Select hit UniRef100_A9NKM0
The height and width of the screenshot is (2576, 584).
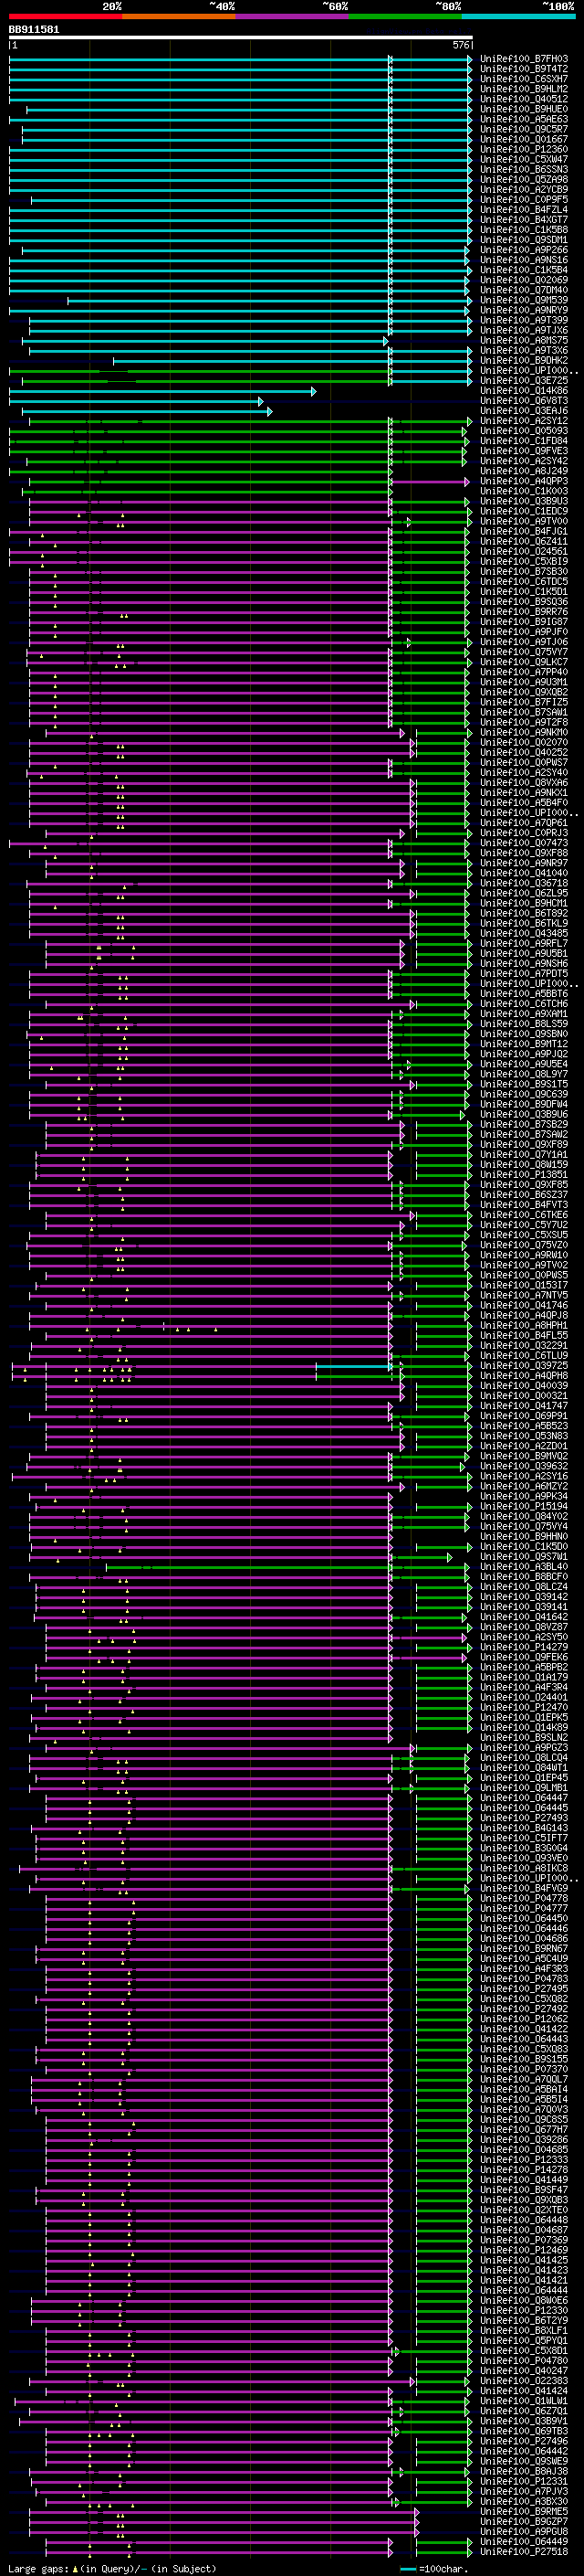click(524, 732)
